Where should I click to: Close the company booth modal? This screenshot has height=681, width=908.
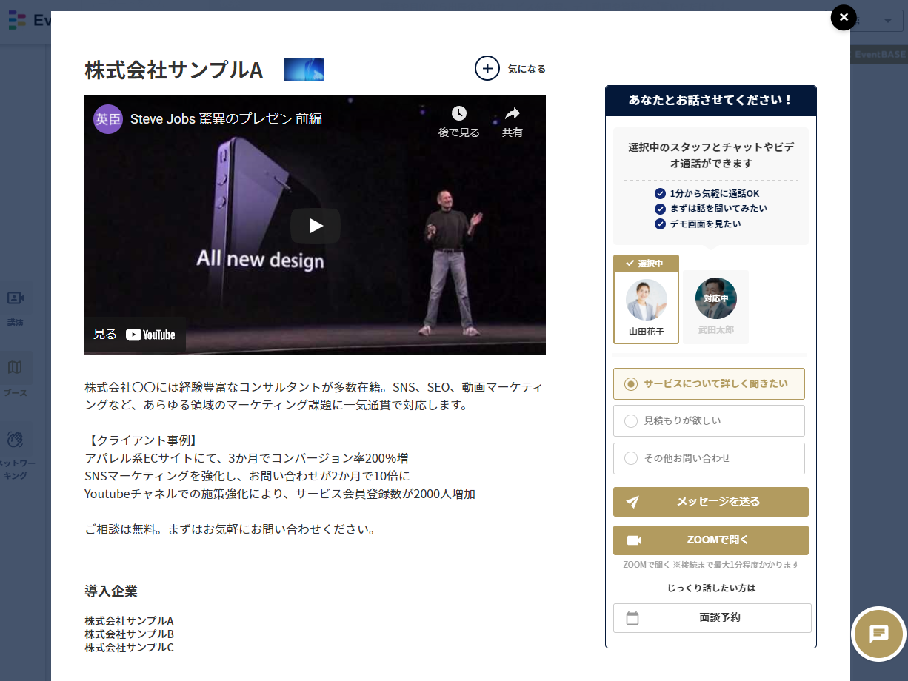click(x=844, y=17)
